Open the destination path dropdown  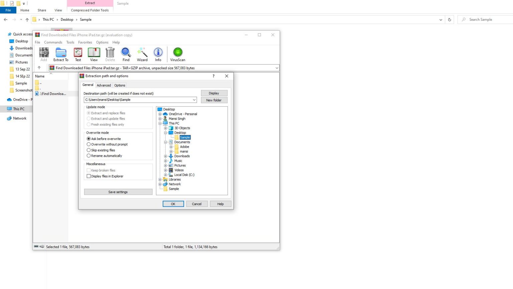click(194, 100)
